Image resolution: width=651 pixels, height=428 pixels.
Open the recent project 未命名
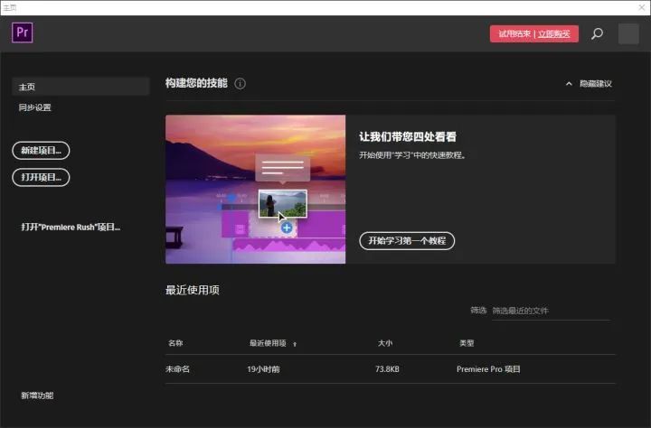[x=391, y=368]
